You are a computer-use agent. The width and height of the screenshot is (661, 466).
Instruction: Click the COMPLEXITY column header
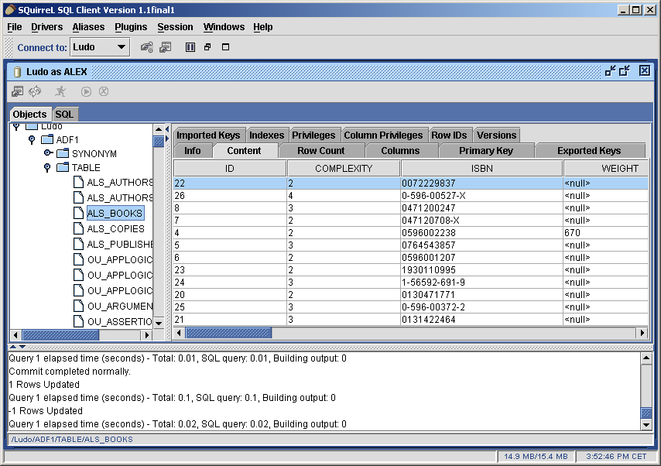(x=343, y=168)
